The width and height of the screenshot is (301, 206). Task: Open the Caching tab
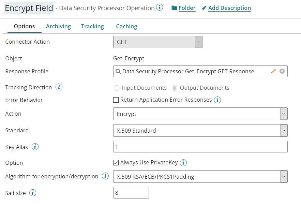[126, 26]
